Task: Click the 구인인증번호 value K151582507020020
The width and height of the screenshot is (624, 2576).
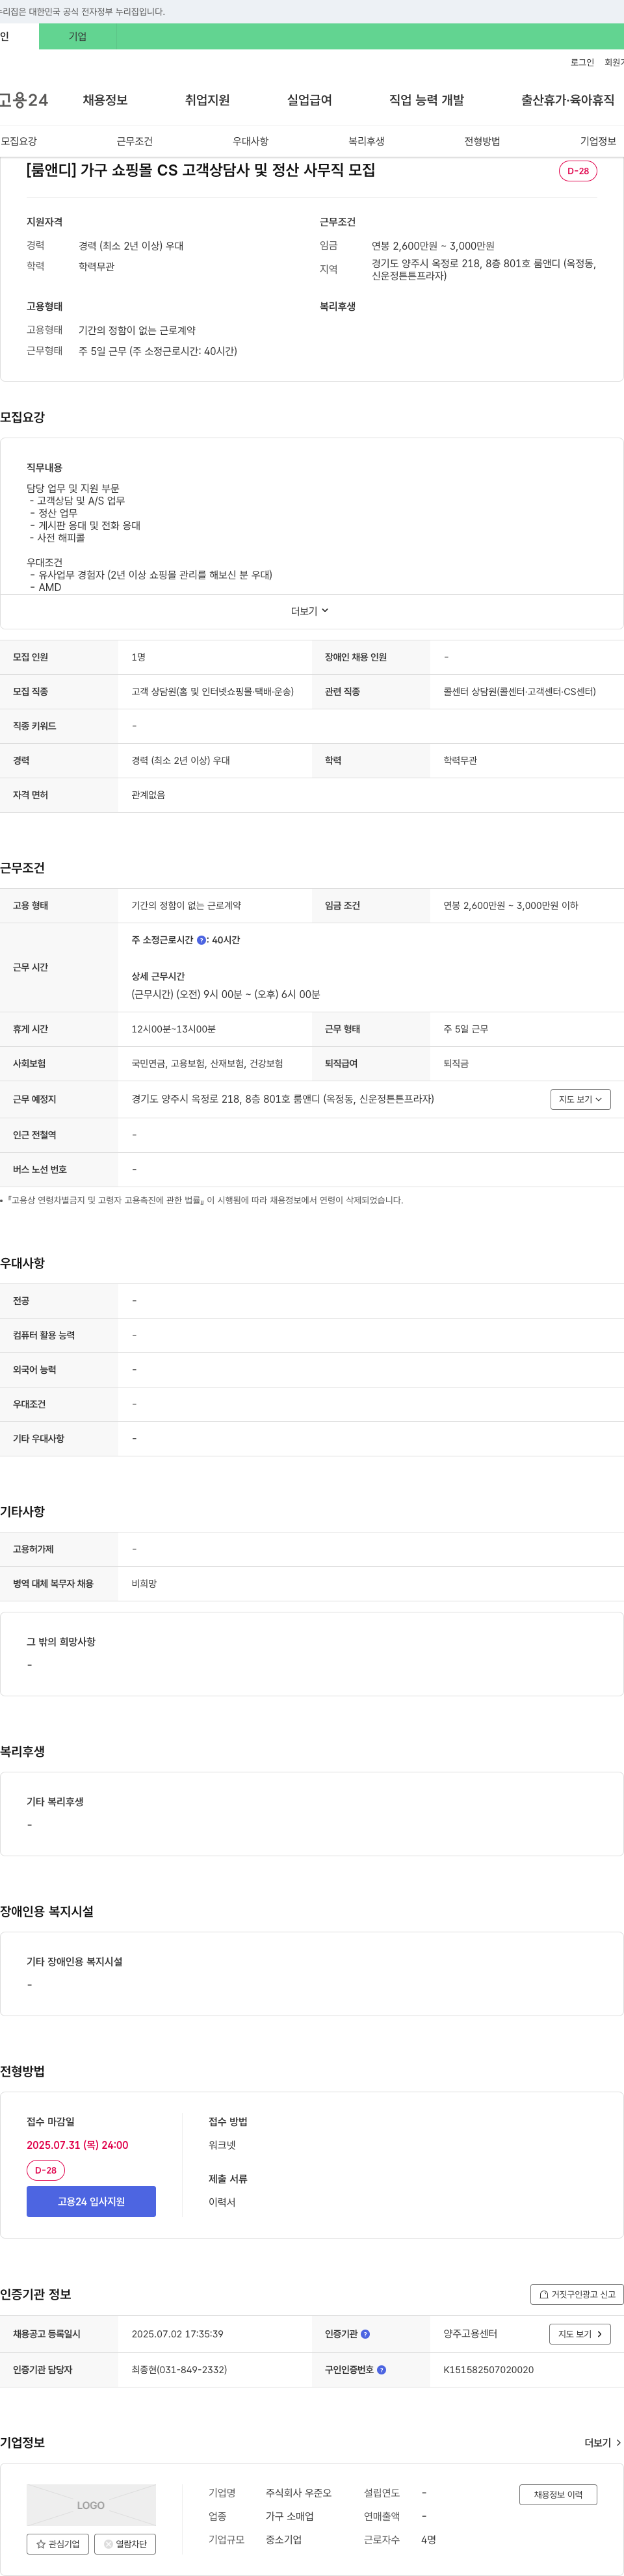Action: (488, 2370)
